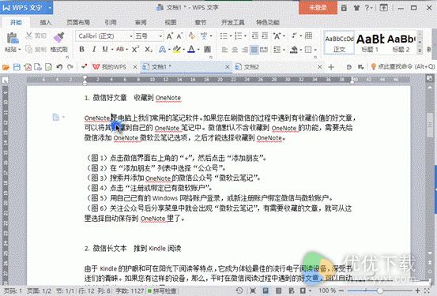Image resolution: width=437 pixels, height=296 pixels.
Task: Open the font color A swatch
Action: pos(191,50)
